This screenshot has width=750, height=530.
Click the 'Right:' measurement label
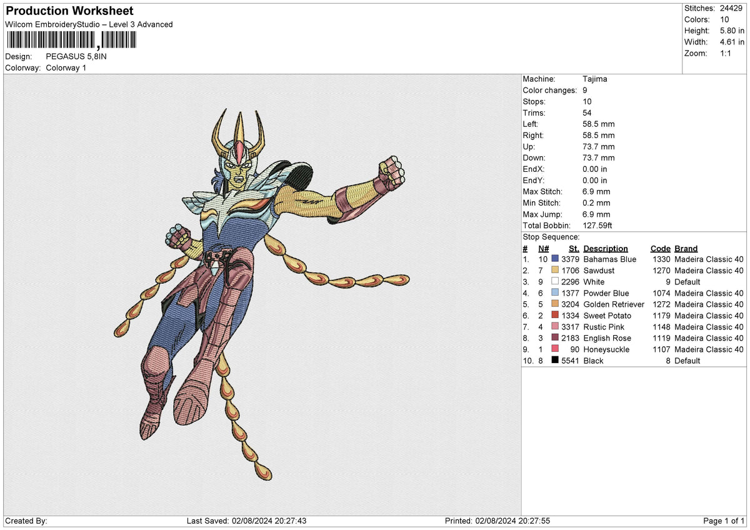click(x=533, y=136)
